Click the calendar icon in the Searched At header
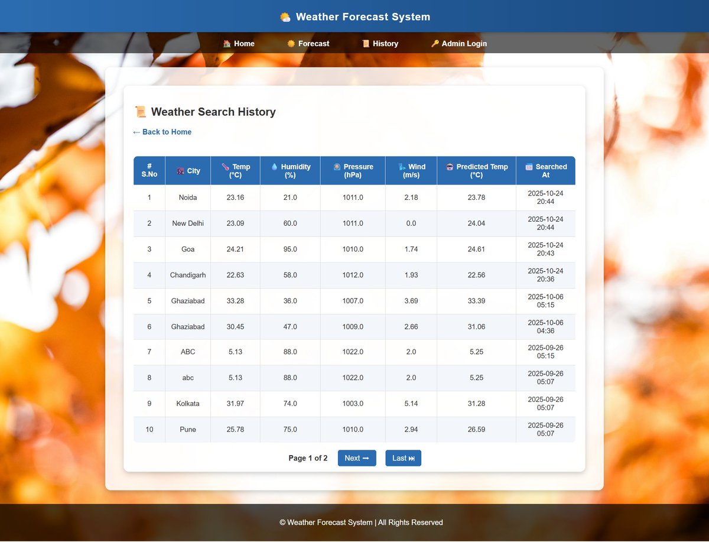Viewport: 709px width, 542px height. (529, 167)
